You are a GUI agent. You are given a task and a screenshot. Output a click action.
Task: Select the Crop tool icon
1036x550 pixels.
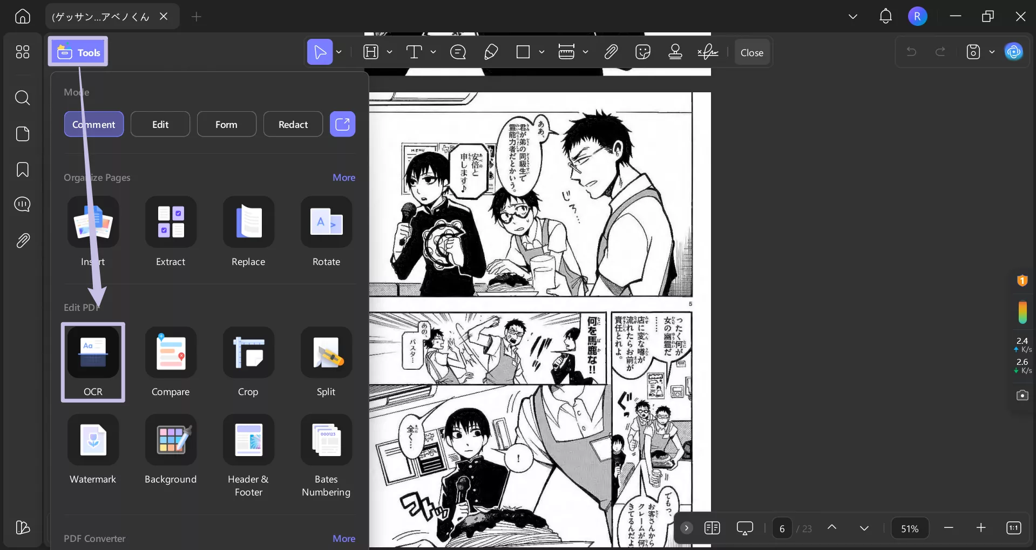[248, 352]
